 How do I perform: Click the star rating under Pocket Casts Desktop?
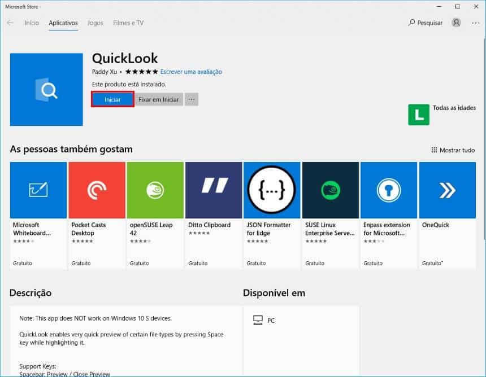pos(82,241)
